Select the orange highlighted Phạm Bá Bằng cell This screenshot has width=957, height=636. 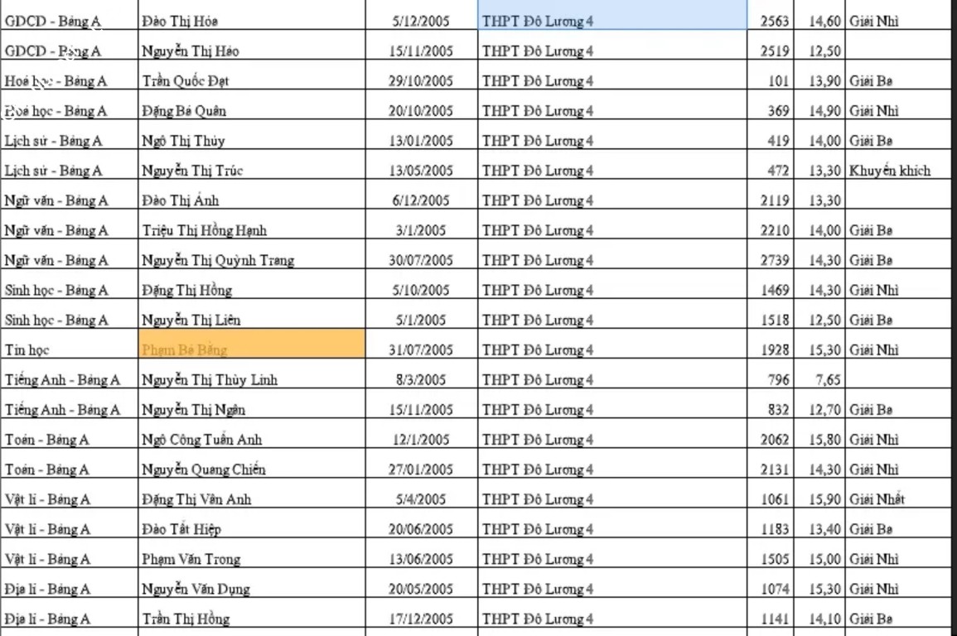tap(253, 349)
